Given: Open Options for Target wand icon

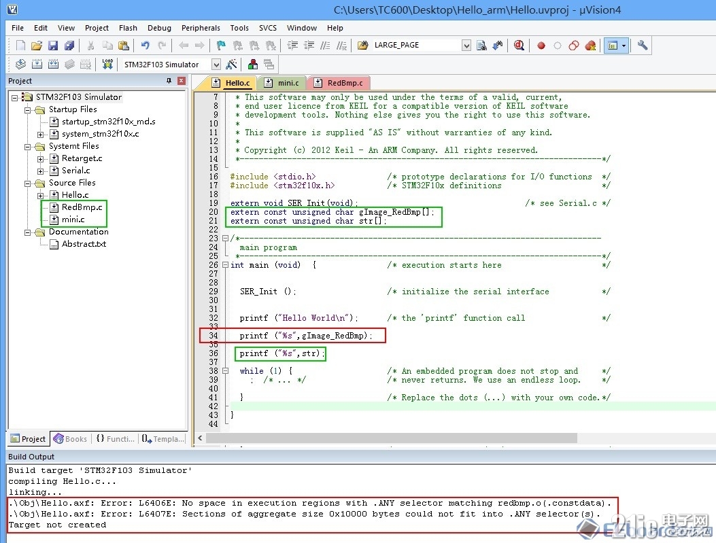Looking at the screenshot, I should (231, 65).
